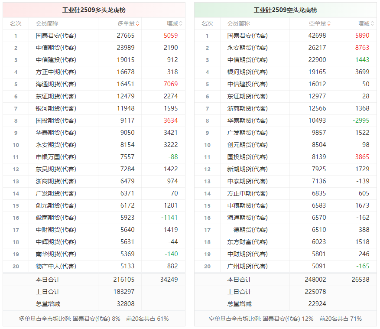Click rank 10 in short table

pos(207,145)
